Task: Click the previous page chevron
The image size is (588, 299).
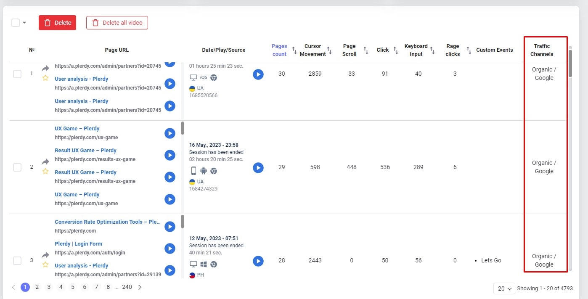Action: (x=13, y=287)
